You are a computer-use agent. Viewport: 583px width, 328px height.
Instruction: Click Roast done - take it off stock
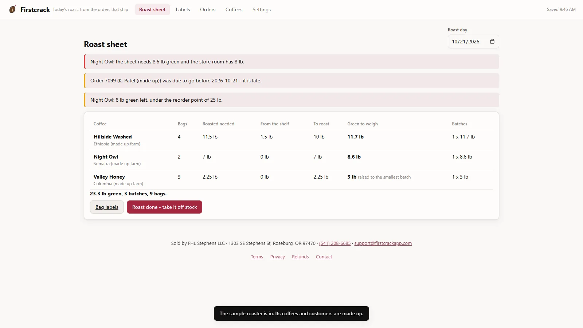(x=164, y=207)
